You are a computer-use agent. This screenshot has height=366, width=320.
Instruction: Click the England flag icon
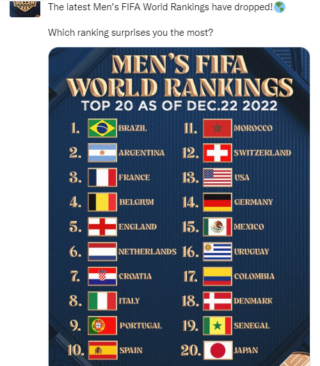point(102,227)
